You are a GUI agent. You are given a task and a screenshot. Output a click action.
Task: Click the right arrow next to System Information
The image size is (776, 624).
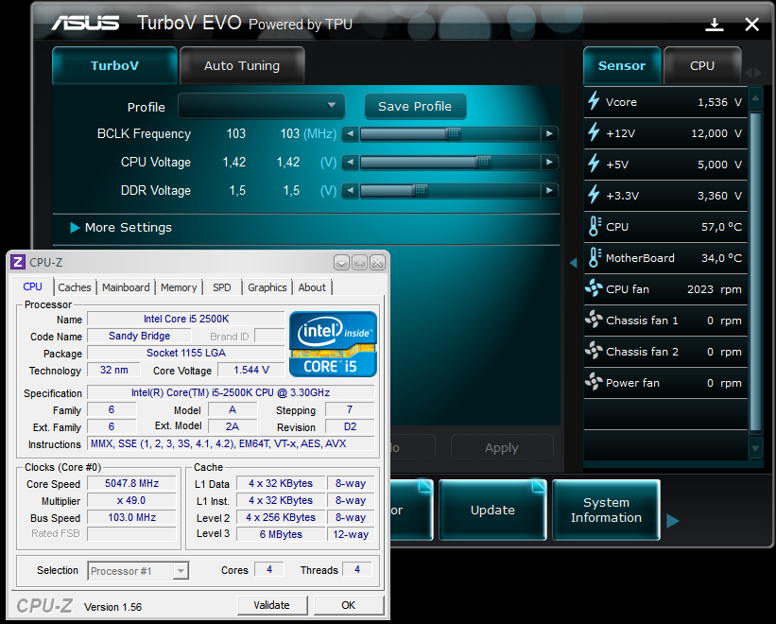[x=673, y=521]
